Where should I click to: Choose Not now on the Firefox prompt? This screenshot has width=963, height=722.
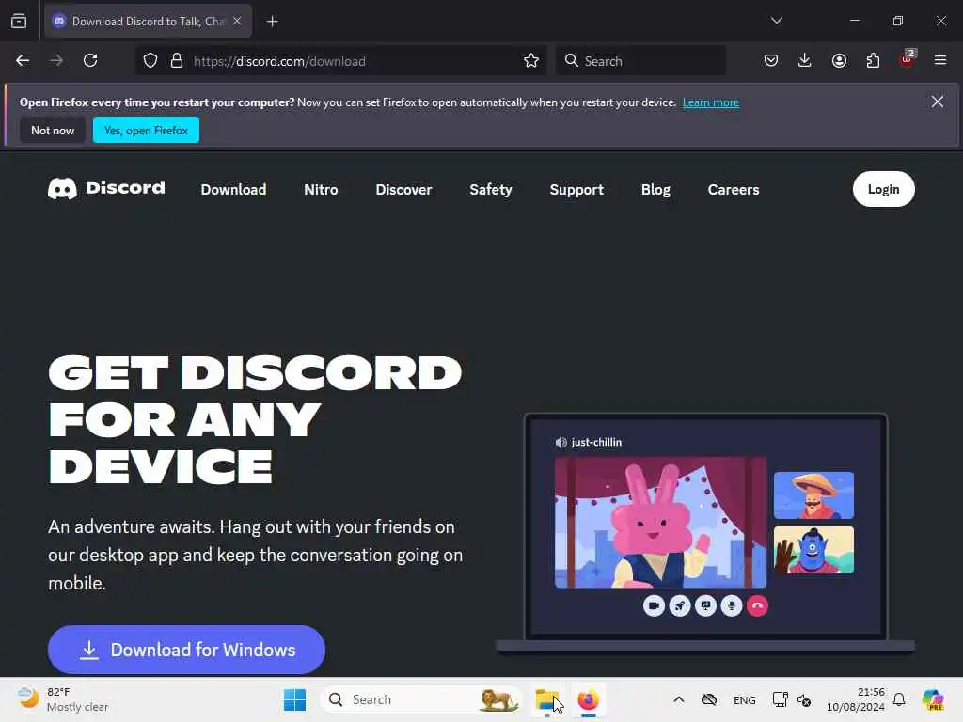click(x=53, y=130)
